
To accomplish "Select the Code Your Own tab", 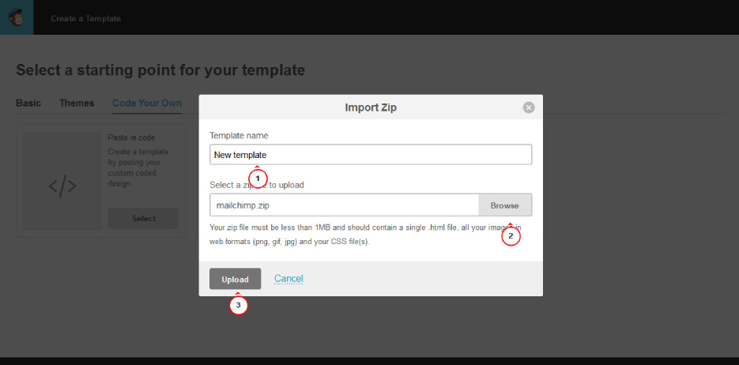I will tap(147, 103).
